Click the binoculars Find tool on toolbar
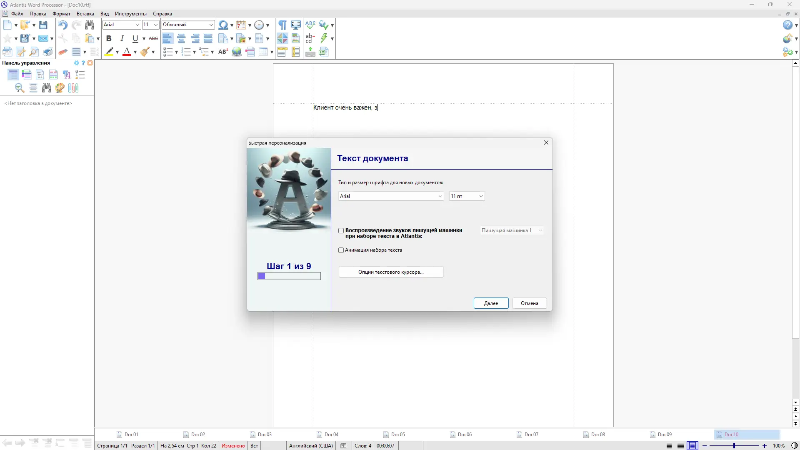800x450 pixels. click(90, 25)
